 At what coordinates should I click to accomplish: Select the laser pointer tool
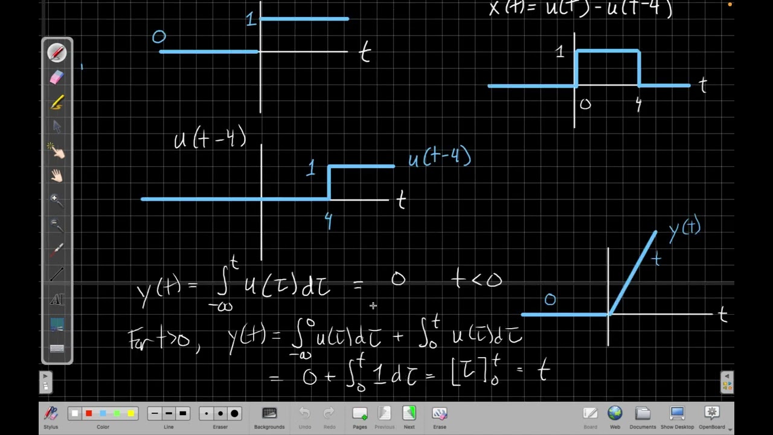click(57, 250)
